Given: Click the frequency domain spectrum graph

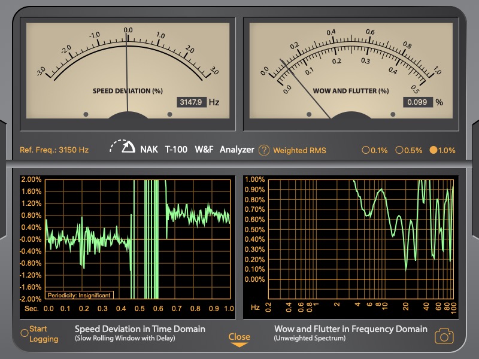Looking at the screenshot, I should pyautogui.click(x=361, y=239).
